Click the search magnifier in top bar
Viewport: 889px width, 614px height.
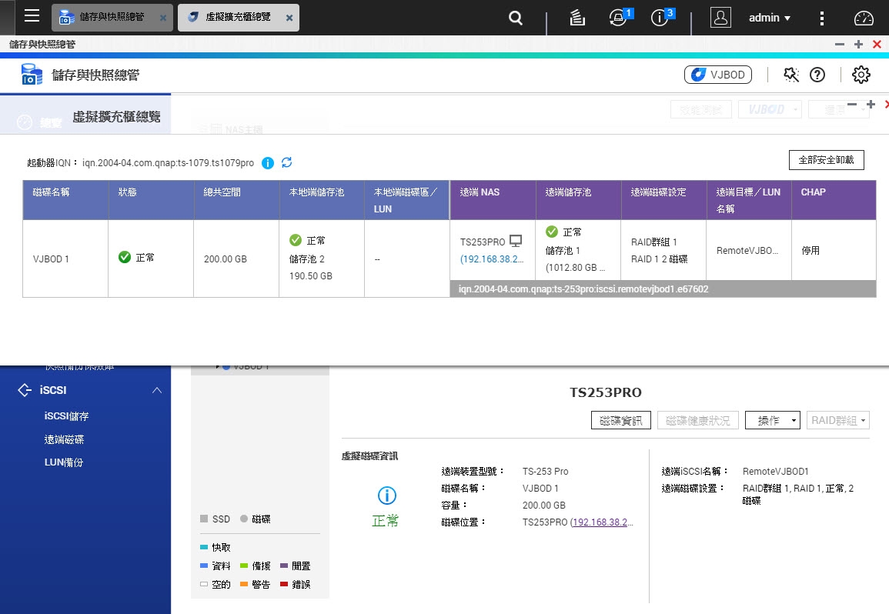(516, 18)
